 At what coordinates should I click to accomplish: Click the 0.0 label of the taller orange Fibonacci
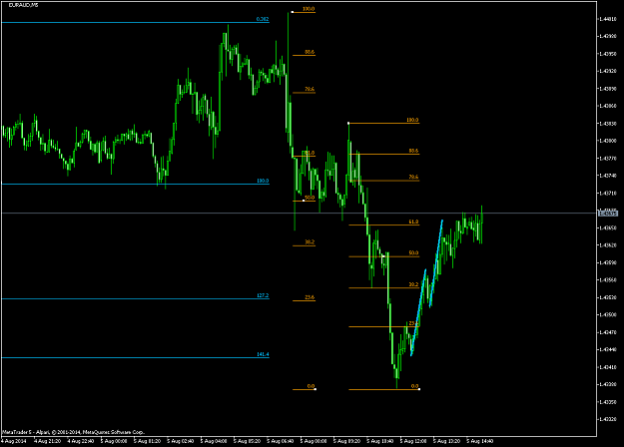click(x=311, y=386)
